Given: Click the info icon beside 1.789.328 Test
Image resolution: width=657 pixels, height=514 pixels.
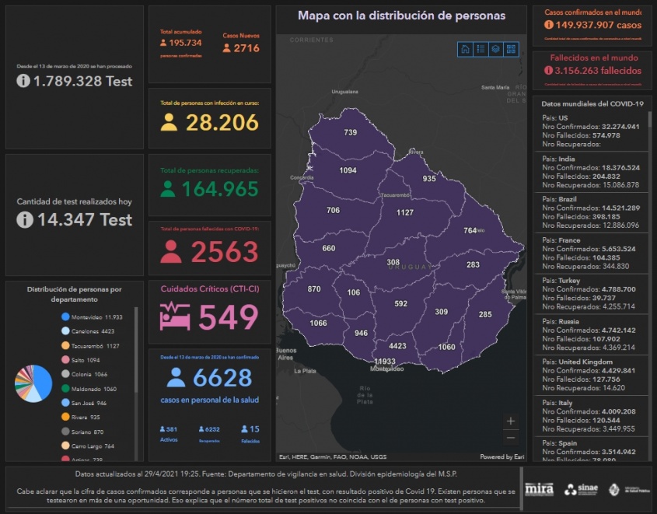Looking at the screenshot, I should point(24,81).
